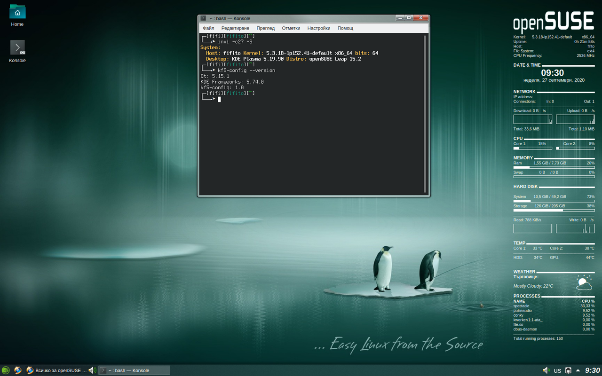Click the 'pulseaudio' process row

pos(554,311)
